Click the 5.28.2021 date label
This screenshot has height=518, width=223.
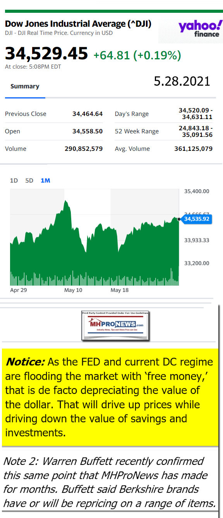click(x=182, y=81)
